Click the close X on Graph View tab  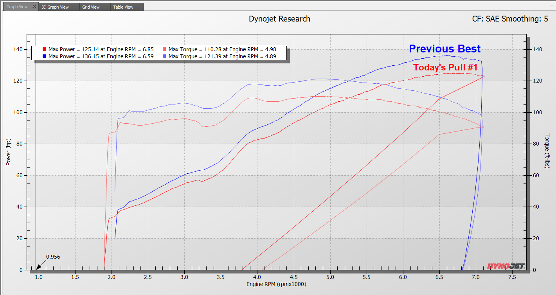point(34,6)
